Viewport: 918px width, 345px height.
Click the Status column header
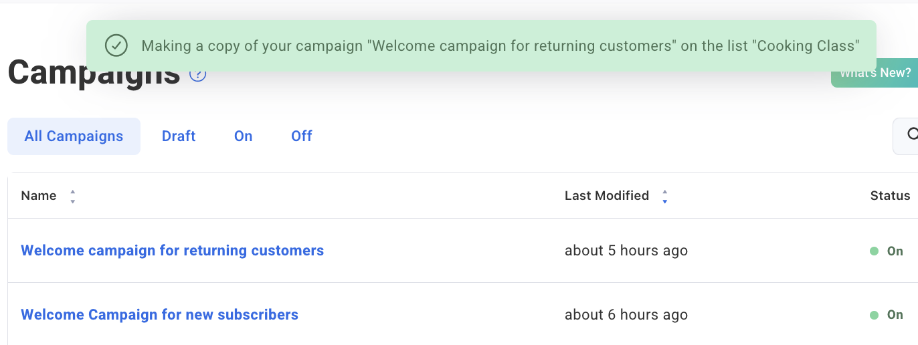point(890,196)
